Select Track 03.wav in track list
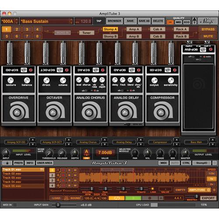219x219 pixels. pyautogui.click(x=23, y=178)
